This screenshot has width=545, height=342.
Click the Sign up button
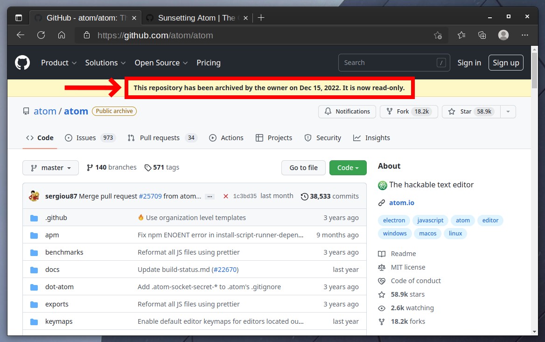point(506,63)
